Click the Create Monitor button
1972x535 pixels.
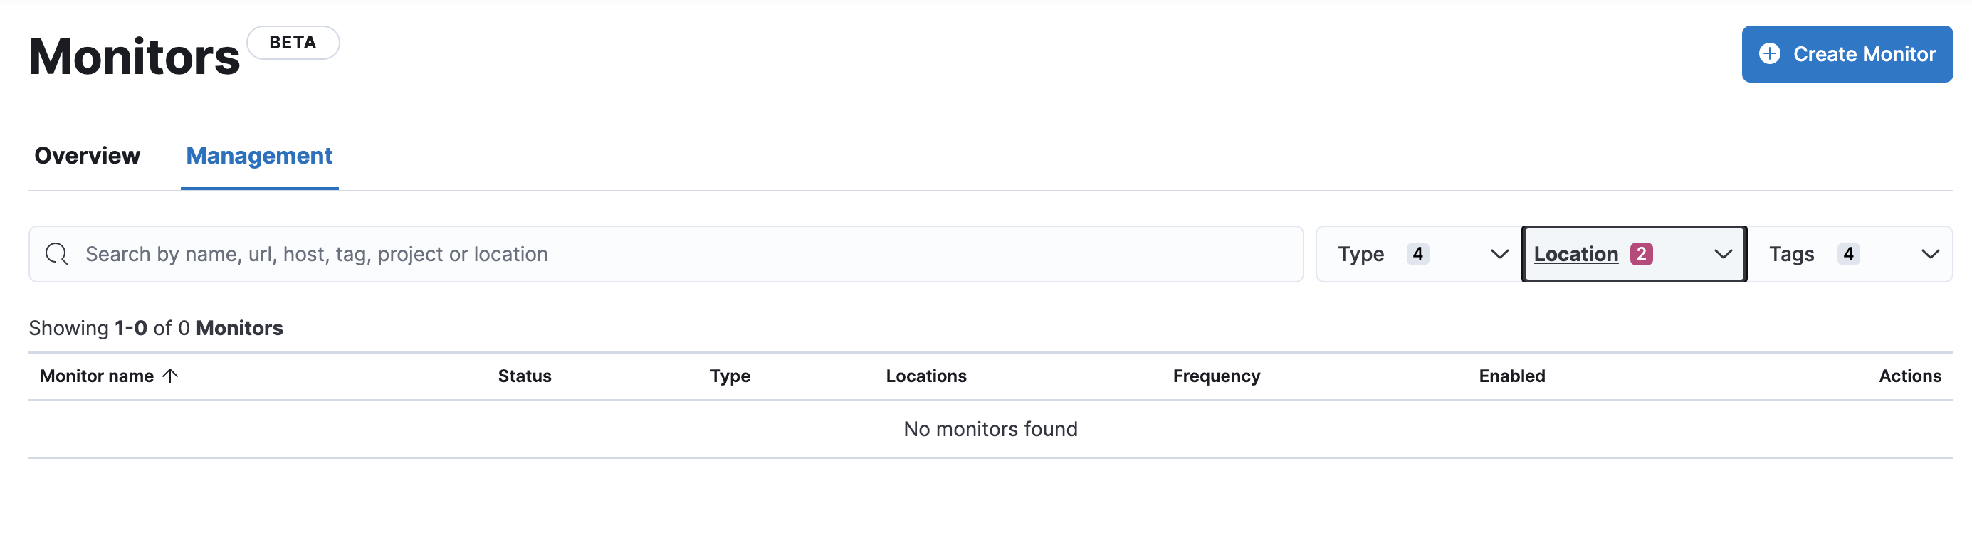click(x=1846, y=54)
